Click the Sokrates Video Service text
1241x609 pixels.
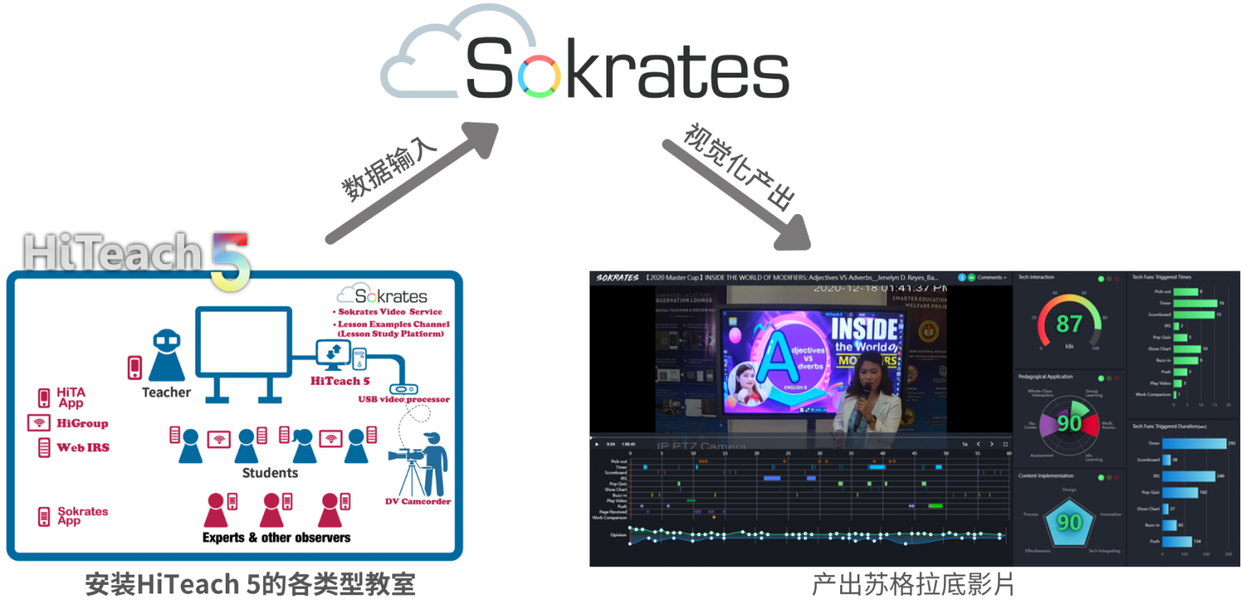click(389, 312)
